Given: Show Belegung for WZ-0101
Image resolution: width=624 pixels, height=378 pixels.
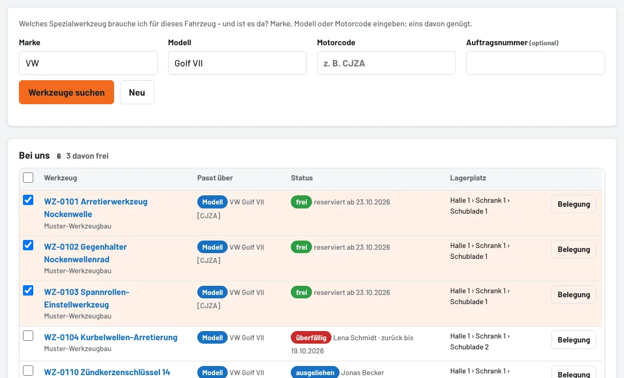Looking at the screenshot, I should click(574, 204).
